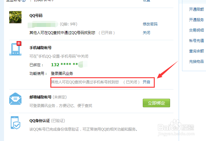Click the QQ identity verification shield icon
The width and height of the screenshot is (206, 141).
point(15,123)
